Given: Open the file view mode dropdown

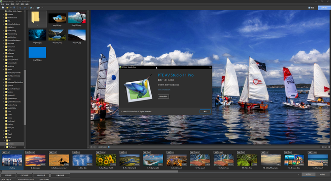Looking at the screenshot, I should 38,8.
